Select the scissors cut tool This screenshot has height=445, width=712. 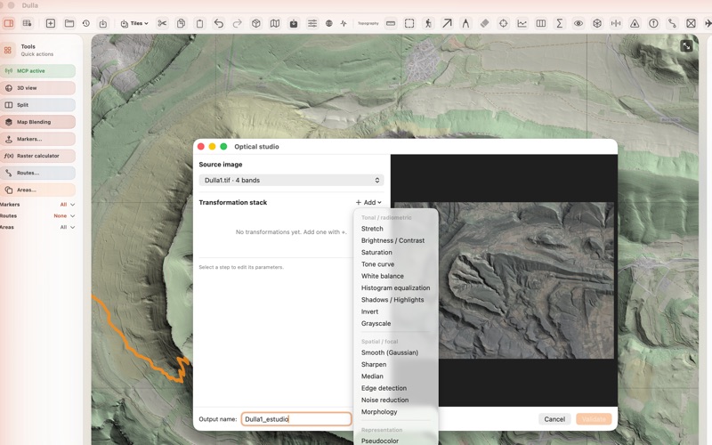[x=162, y=23]
